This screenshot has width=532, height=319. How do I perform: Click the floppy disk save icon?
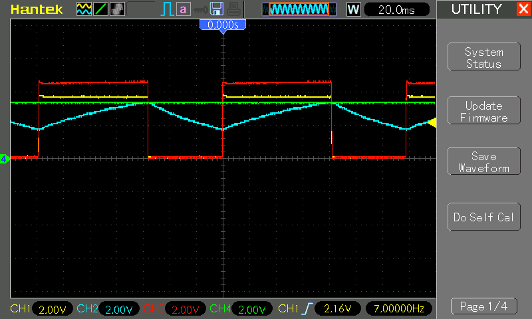(x=216, y=9)
